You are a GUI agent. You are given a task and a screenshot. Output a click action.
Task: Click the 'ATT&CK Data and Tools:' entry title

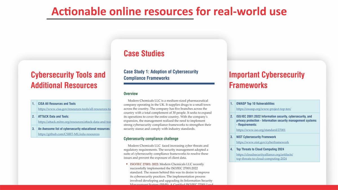point(54,116)
